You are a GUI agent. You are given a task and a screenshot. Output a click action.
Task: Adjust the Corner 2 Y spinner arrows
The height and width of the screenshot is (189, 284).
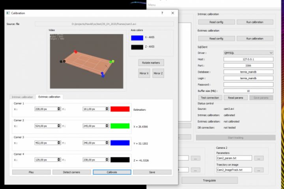coord(107,126)
